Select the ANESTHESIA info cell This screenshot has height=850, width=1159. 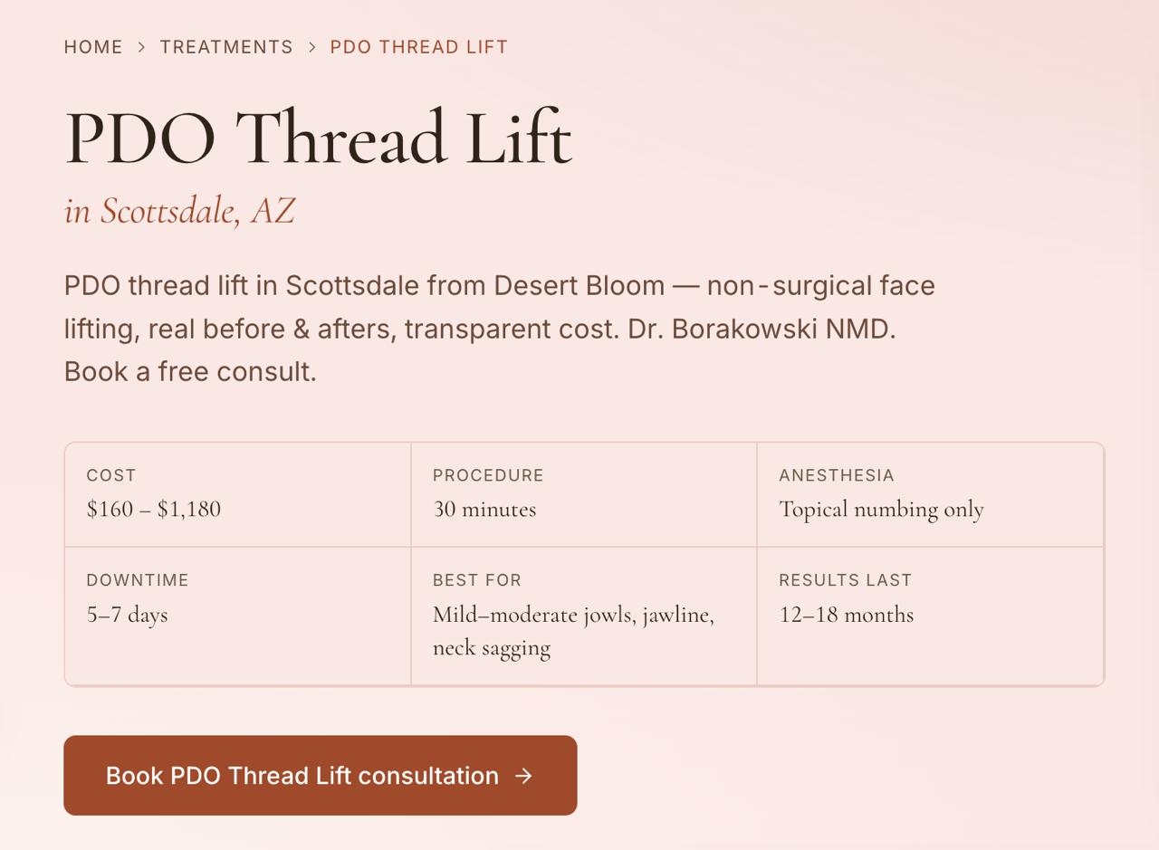click(930, 495)
